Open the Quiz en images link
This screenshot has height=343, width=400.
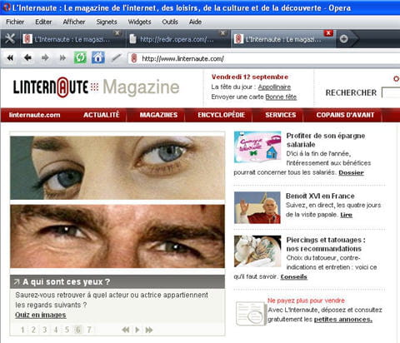click(x=41, y=315)
